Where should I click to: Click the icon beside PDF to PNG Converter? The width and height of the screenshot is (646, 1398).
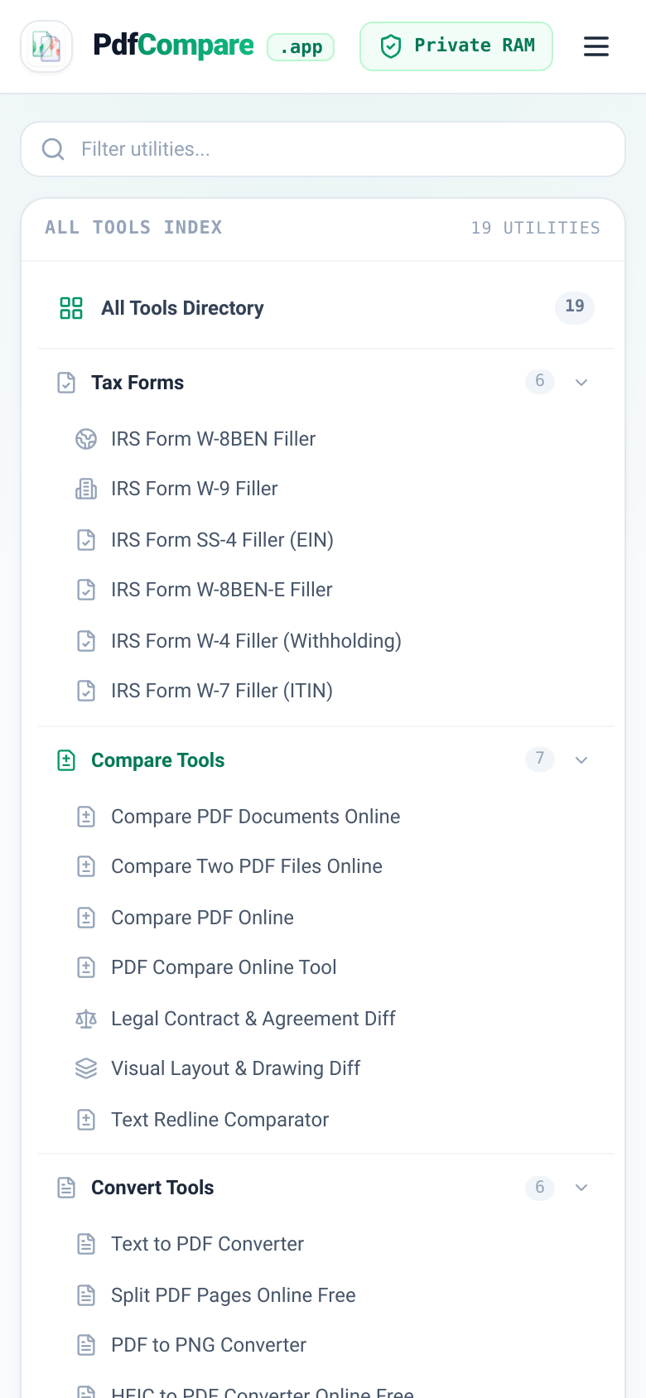pos(86,1345)
